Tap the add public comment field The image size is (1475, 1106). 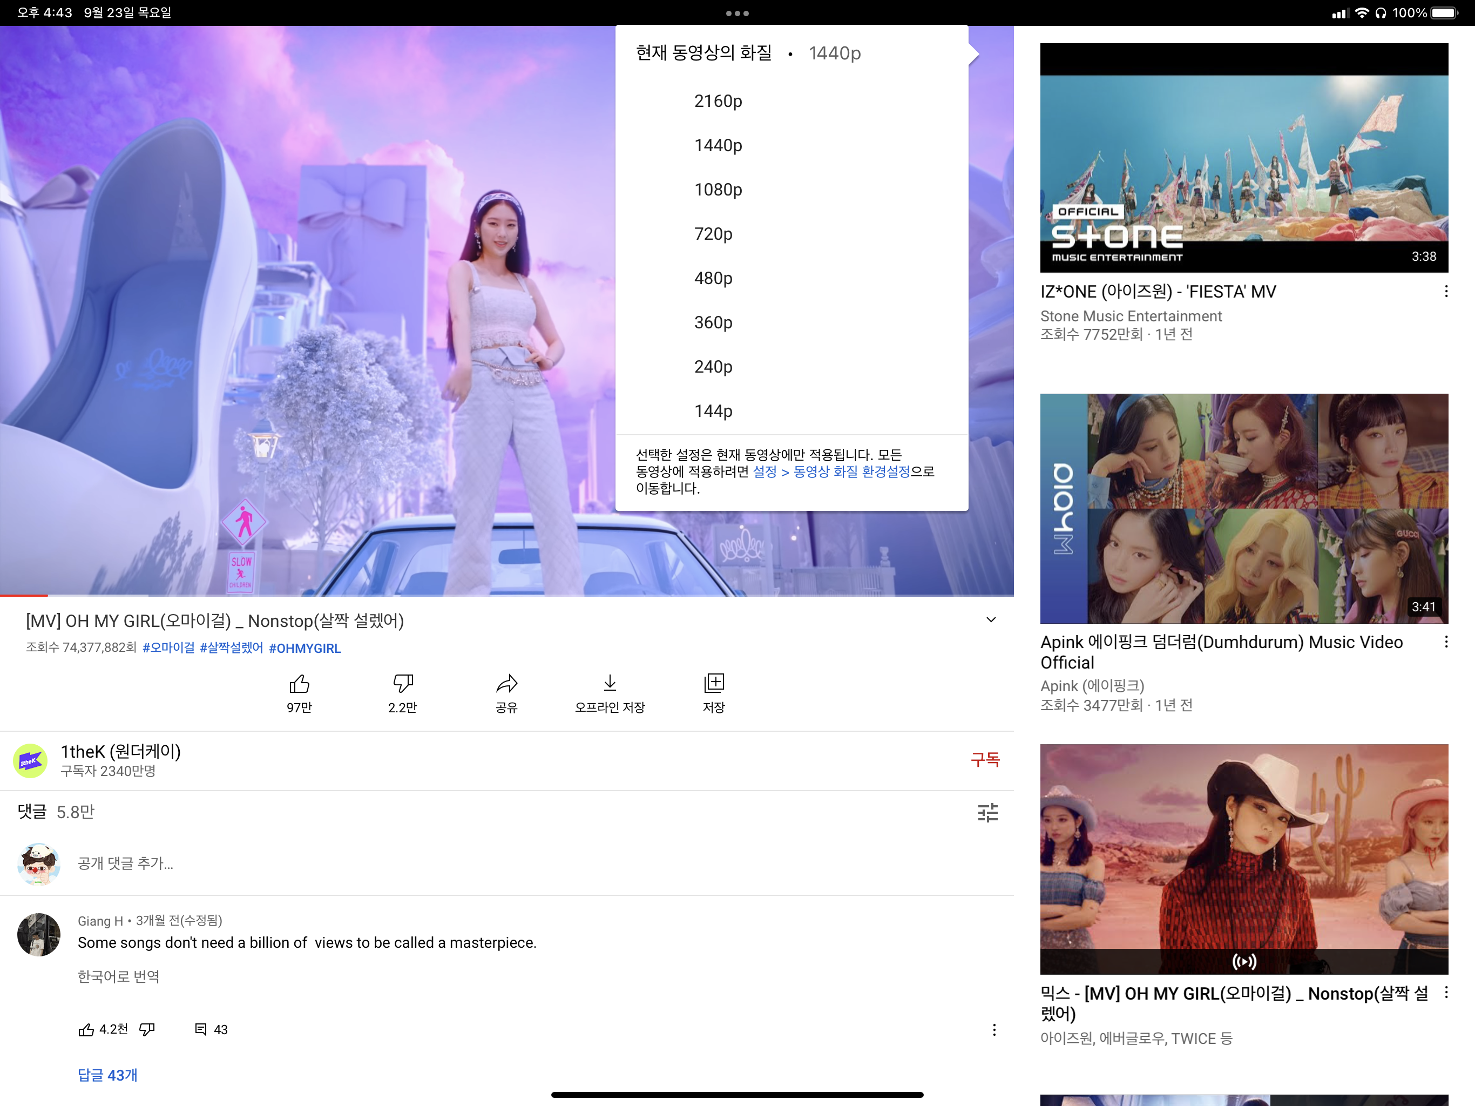125,863
